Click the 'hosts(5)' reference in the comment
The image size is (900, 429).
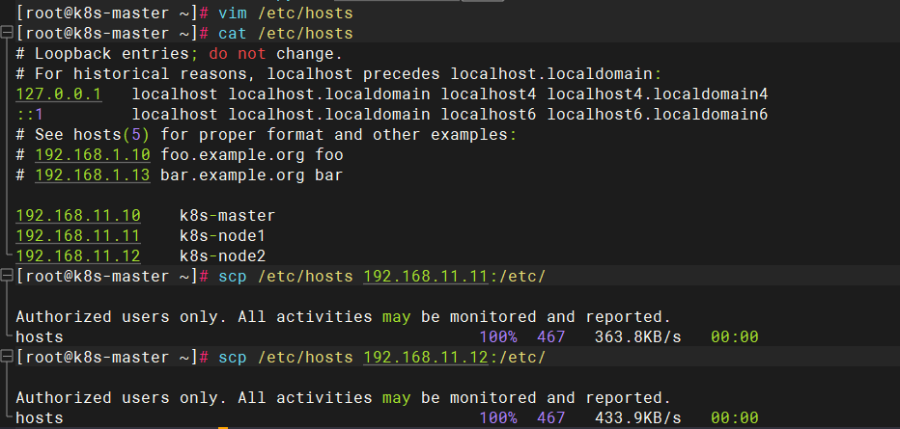click(x=112, y=135)
